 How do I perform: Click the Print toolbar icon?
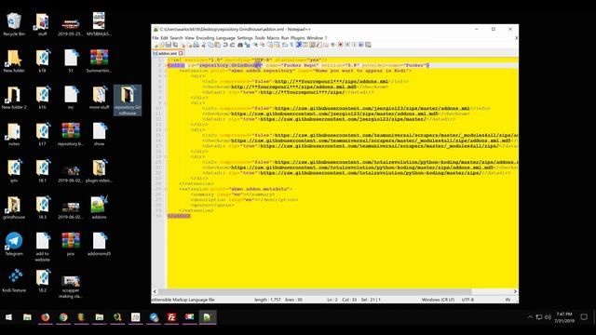pos(196,45)
